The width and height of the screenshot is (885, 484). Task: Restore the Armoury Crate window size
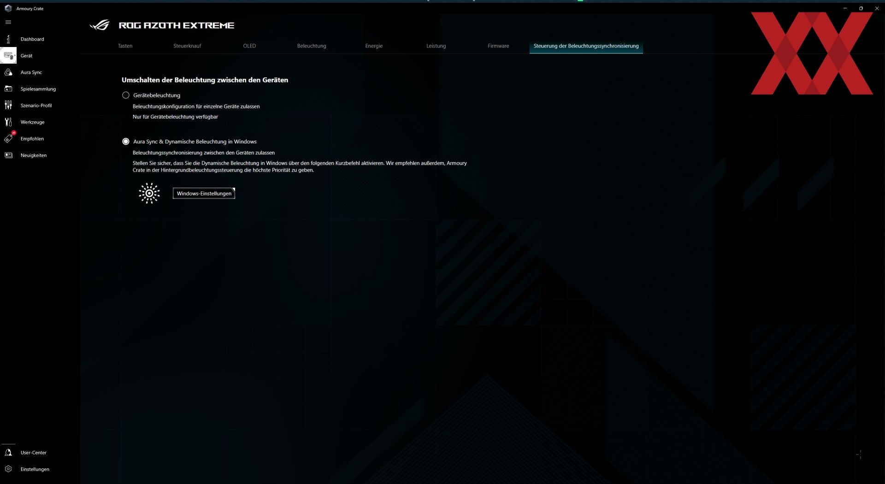[861, 8]
